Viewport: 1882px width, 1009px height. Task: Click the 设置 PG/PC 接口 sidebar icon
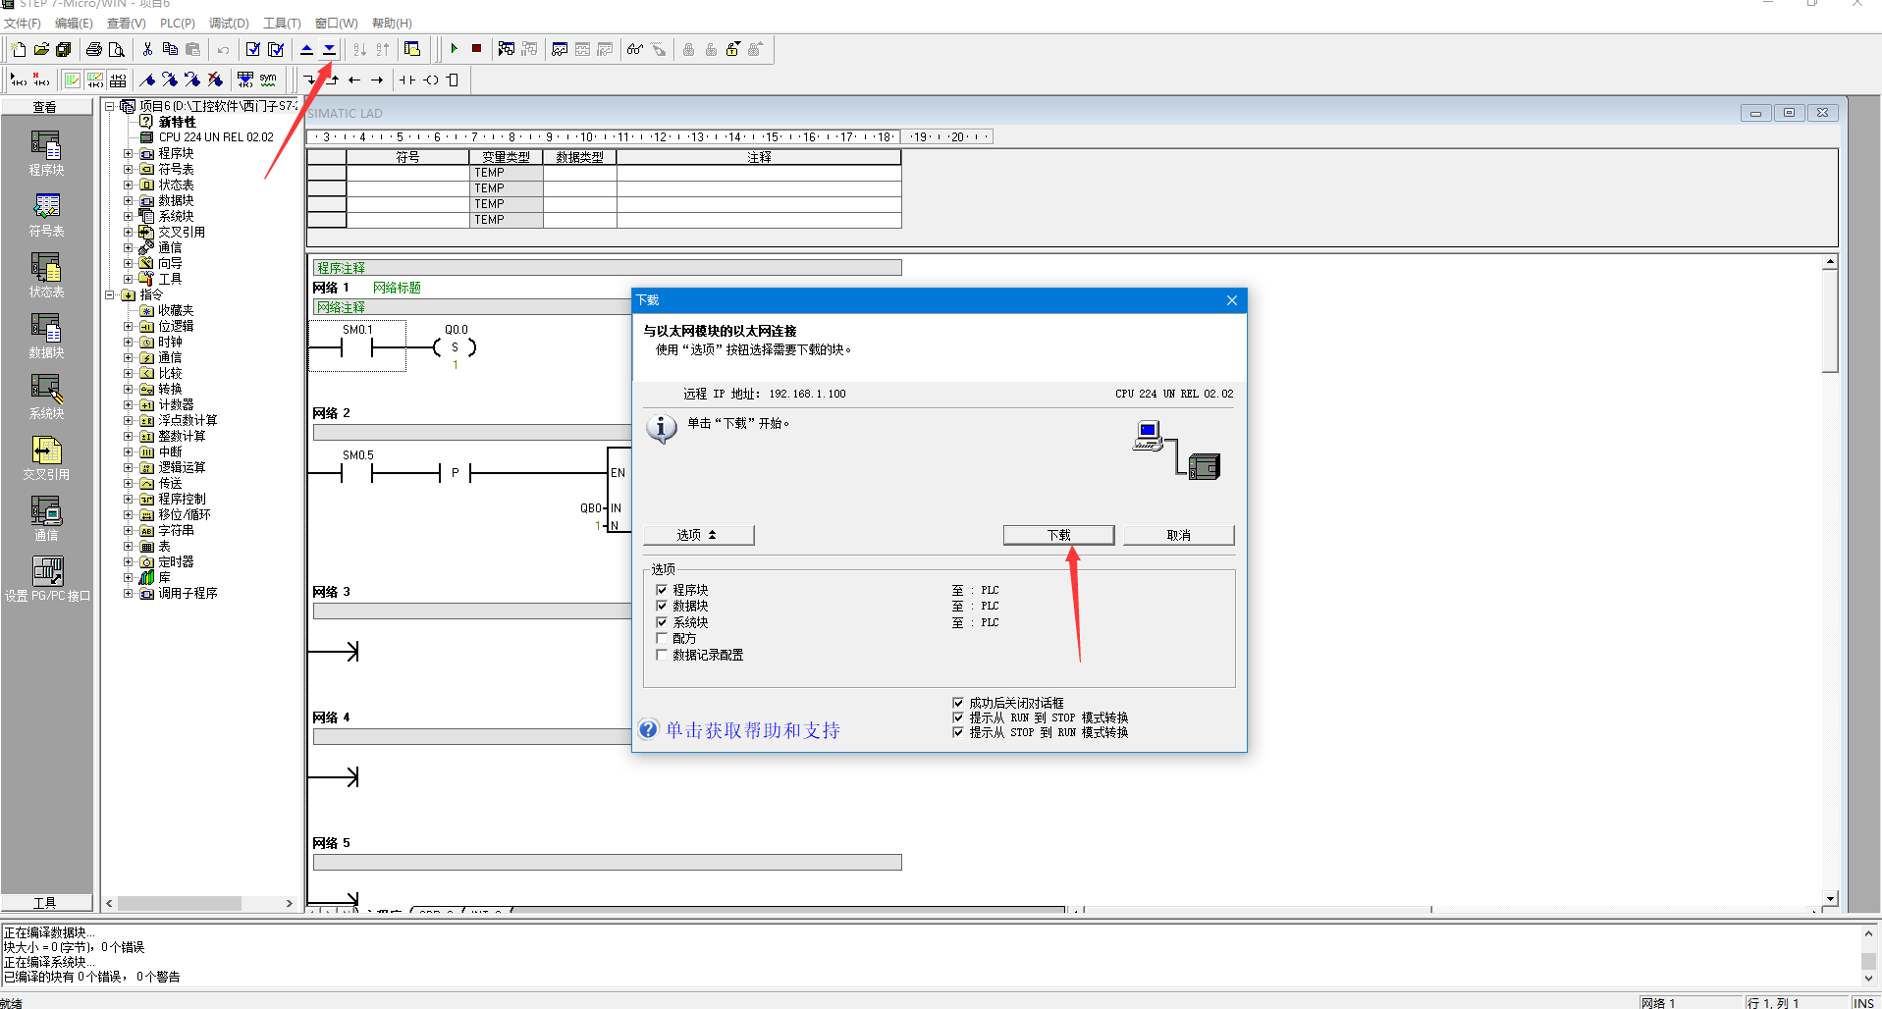tap(46, 578)
